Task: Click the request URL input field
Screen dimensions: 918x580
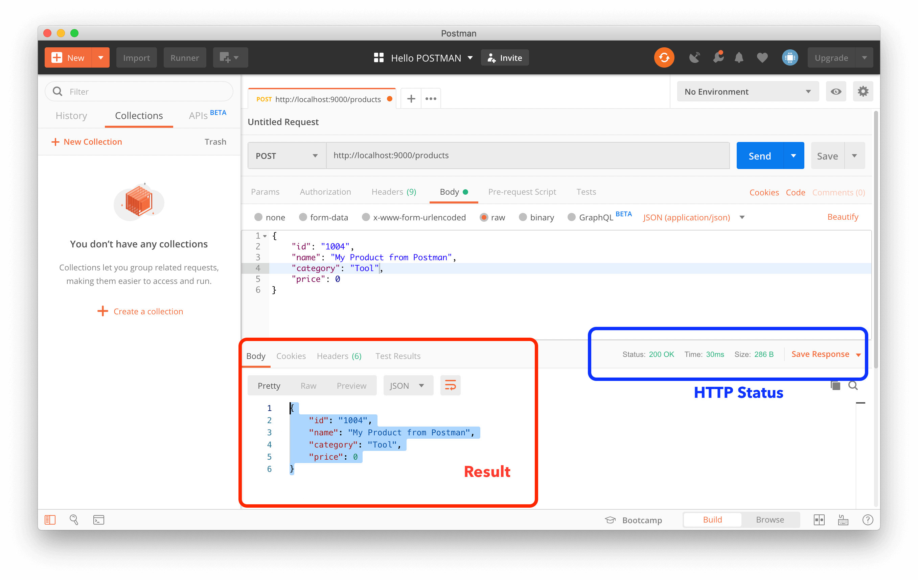Action: pos(528,155)
